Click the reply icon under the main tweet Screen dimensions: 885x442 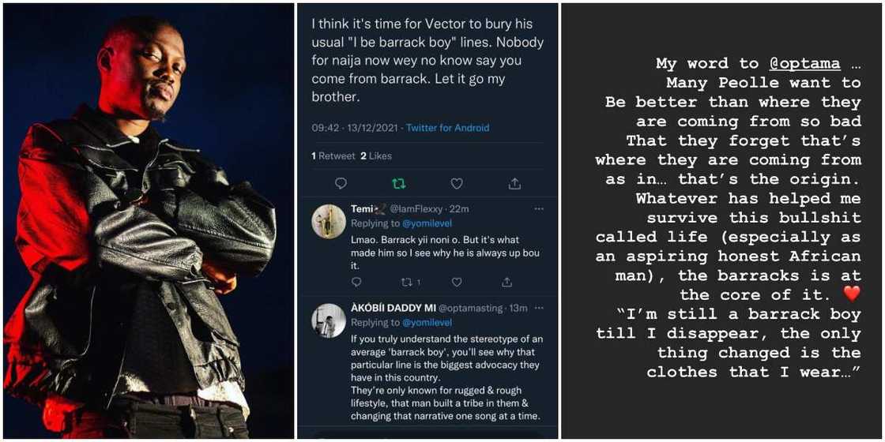(341, 183)
